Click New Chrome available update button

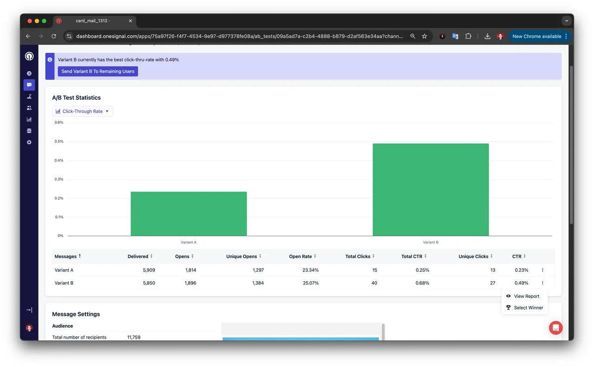(540, 36)
